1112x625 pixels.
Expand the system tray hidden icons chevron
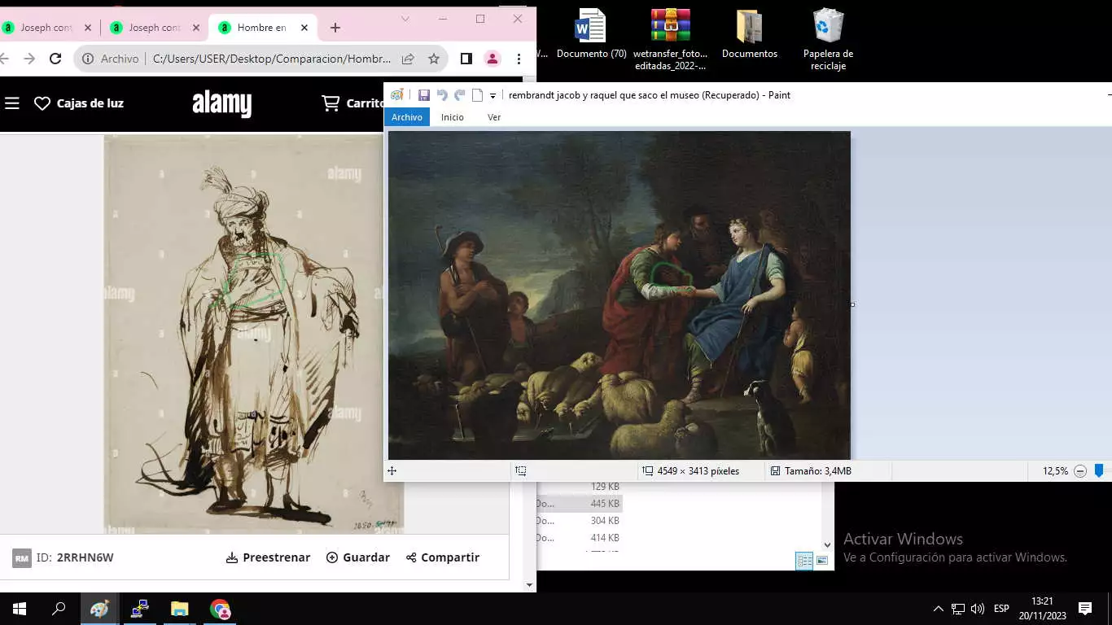(x=938, y=609)
